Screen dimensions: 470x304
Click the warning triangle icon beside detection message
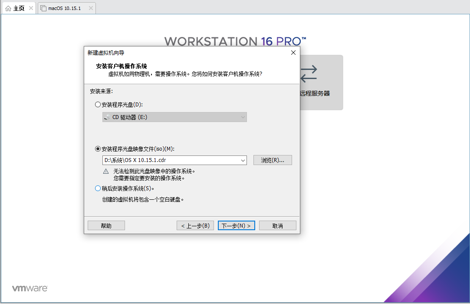(x=106, y=172)
